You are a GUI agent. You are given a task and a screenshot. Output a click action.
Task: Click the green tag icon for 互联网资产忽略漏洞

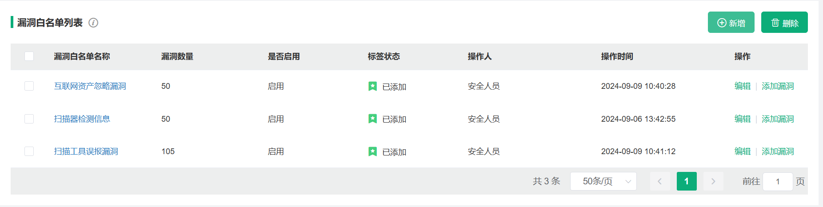click(x=372, y=86)
